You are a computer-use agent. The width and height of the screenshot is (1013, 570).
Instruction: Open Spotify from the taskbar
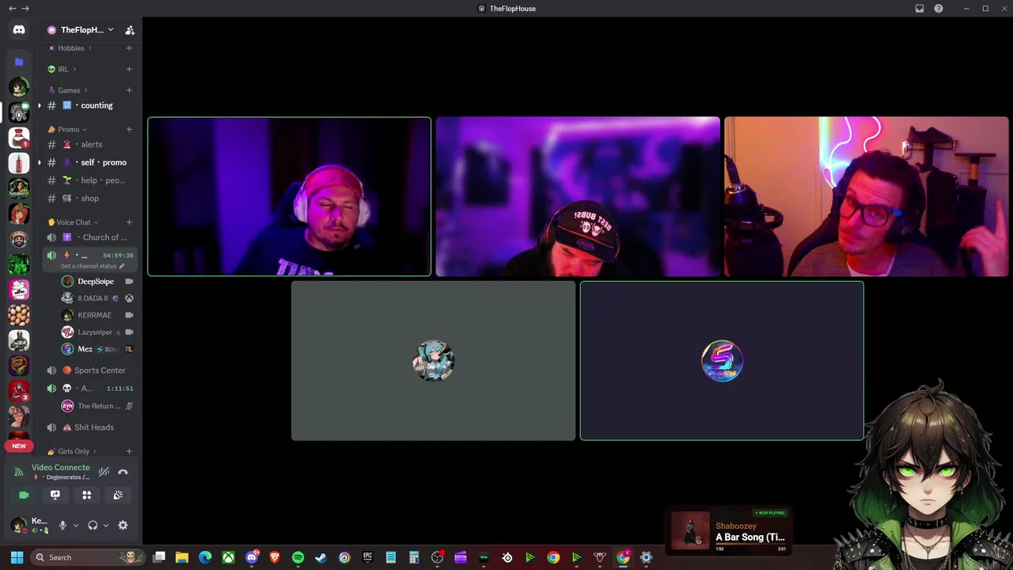click(298, 557)
